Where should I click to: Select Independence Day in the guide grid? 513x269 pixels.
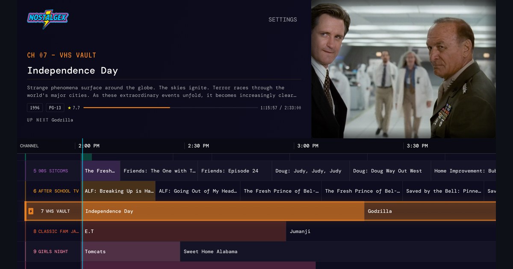223,211
